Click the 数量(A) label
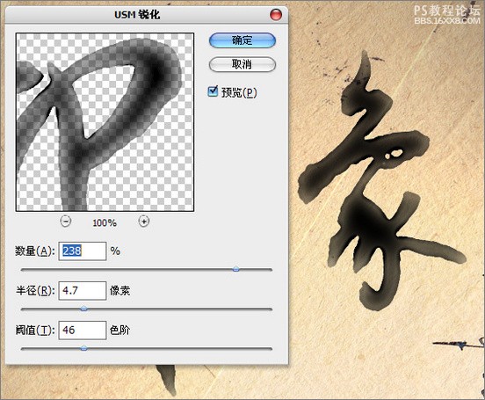This screenshot has width=485, height=400. click(35, 251)
